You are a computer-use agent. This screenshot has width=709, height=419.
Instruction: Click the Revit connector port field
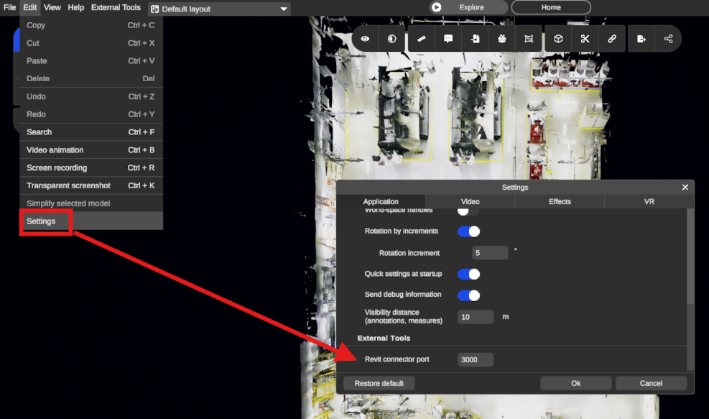point(475,359)
